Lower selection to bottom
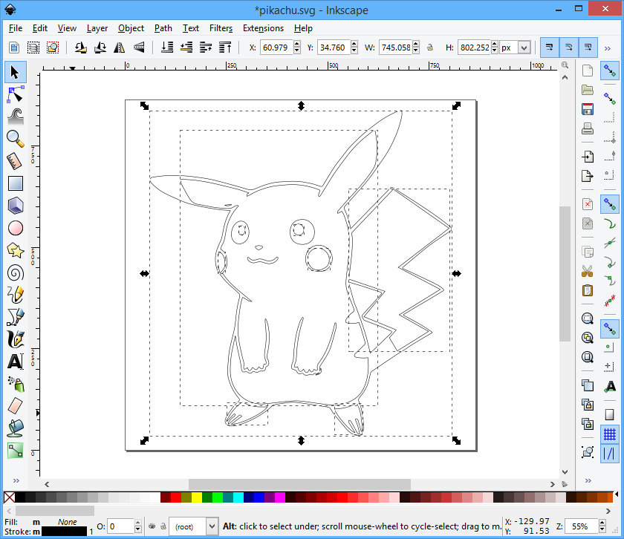The image size is (624, 539). pos(166,48)
